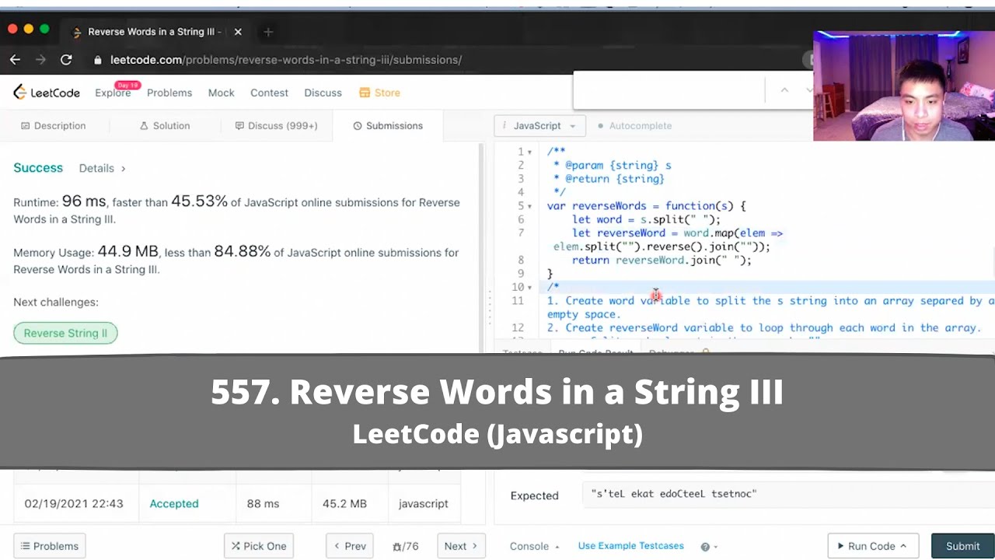
Task: Open the Discuss (999+) tab
Action: (x=276, y=125)
